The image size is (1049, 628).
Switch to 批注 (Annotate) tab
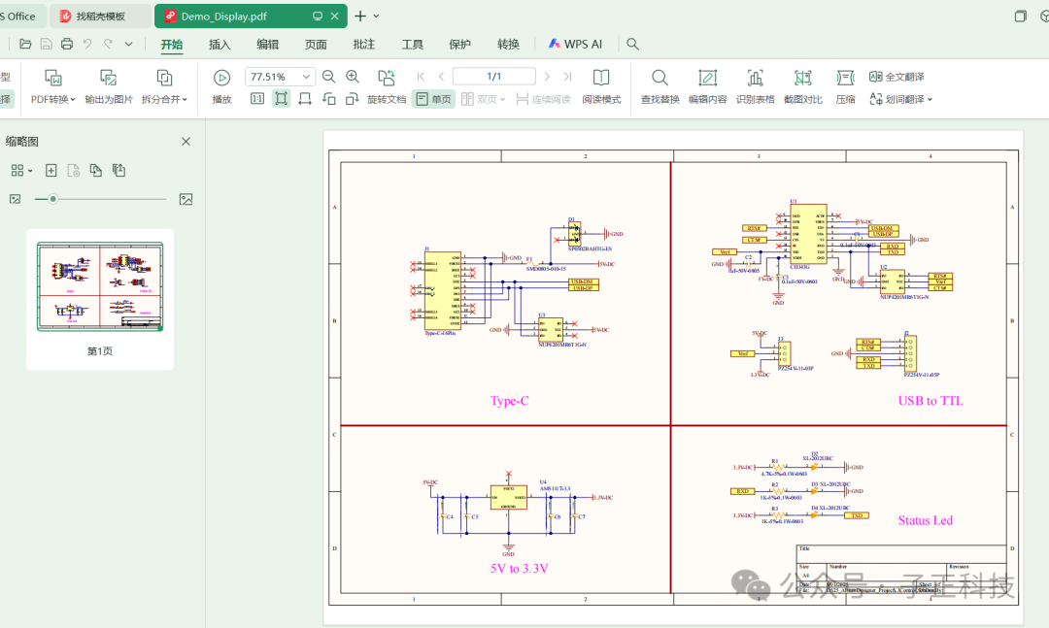tap(364, 44)
